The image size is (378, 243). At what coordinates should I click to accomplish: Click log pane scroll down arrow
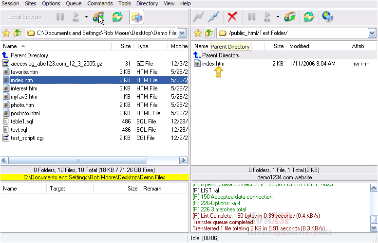374,227
